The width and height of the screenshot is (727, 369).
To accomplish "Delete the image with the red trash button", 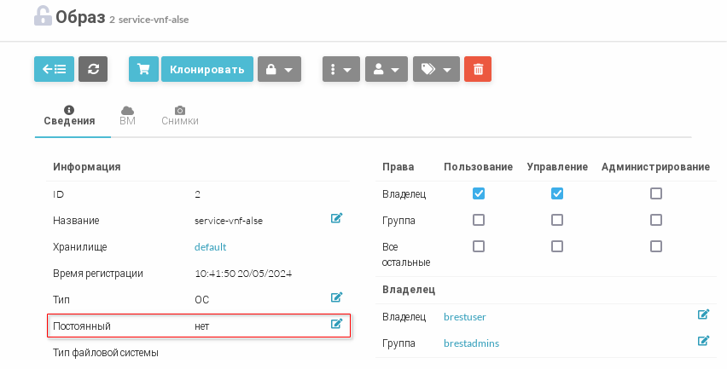I will (478, 70).
